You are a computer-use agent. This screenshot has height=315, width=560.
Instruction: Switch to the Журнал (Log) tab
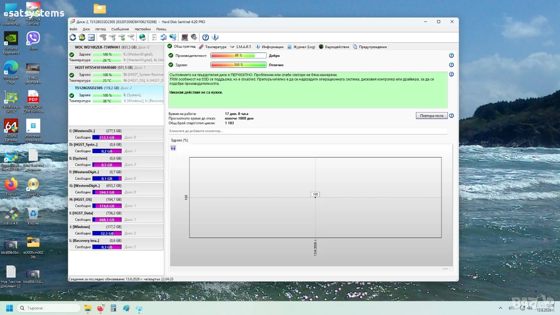coord(301,47)
